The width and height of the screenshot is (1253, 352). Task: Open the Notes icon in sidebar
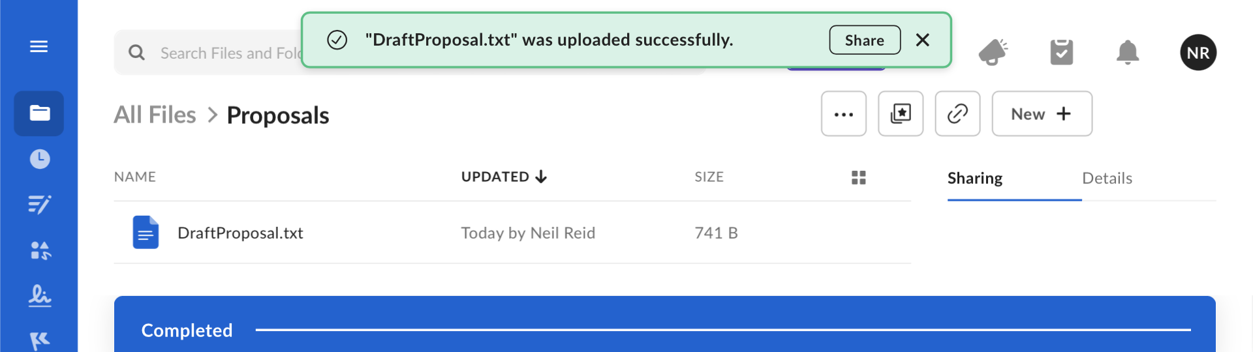[39, 205]
